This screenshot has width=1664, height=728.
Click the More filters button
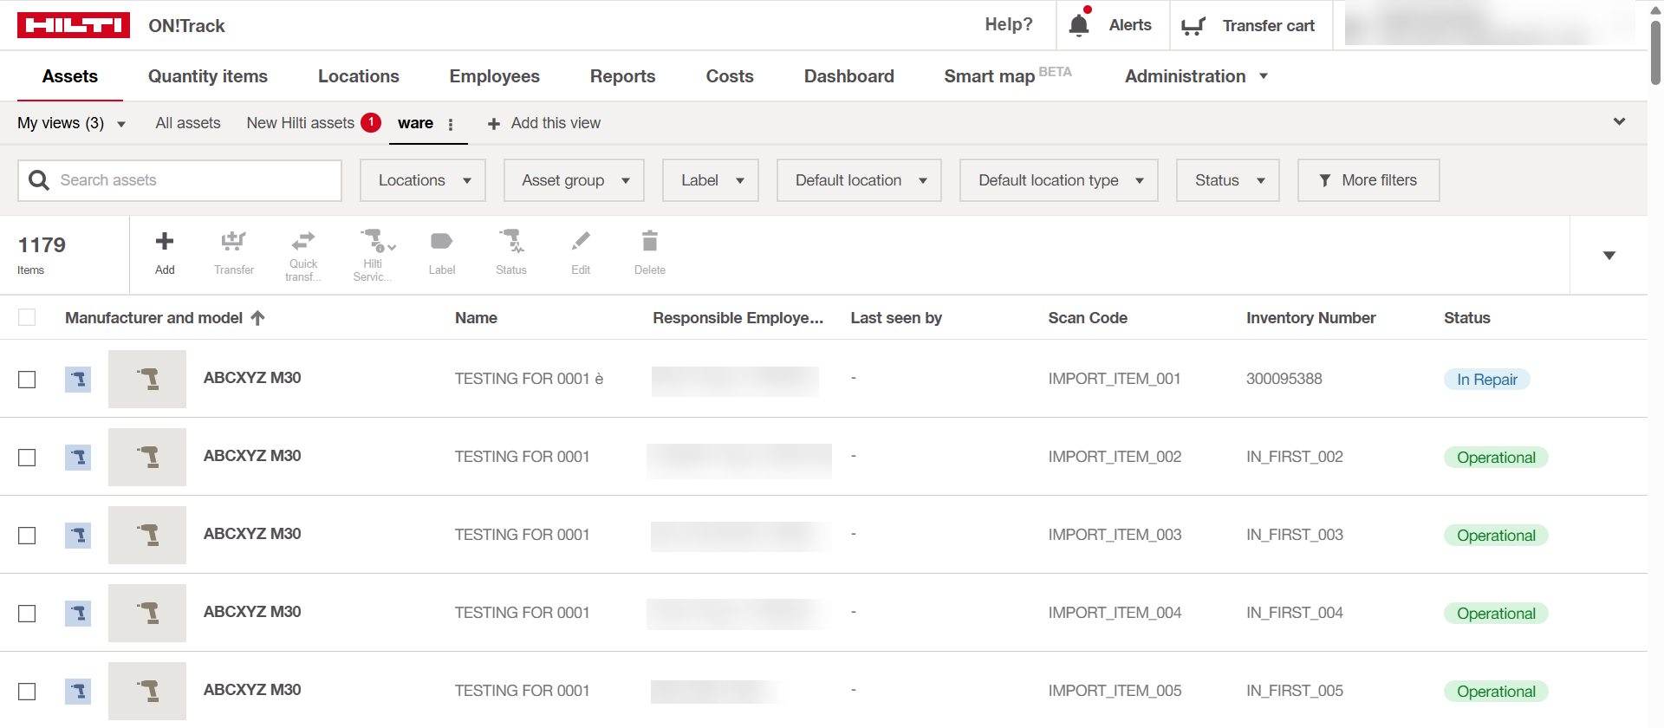point(1368,180)
